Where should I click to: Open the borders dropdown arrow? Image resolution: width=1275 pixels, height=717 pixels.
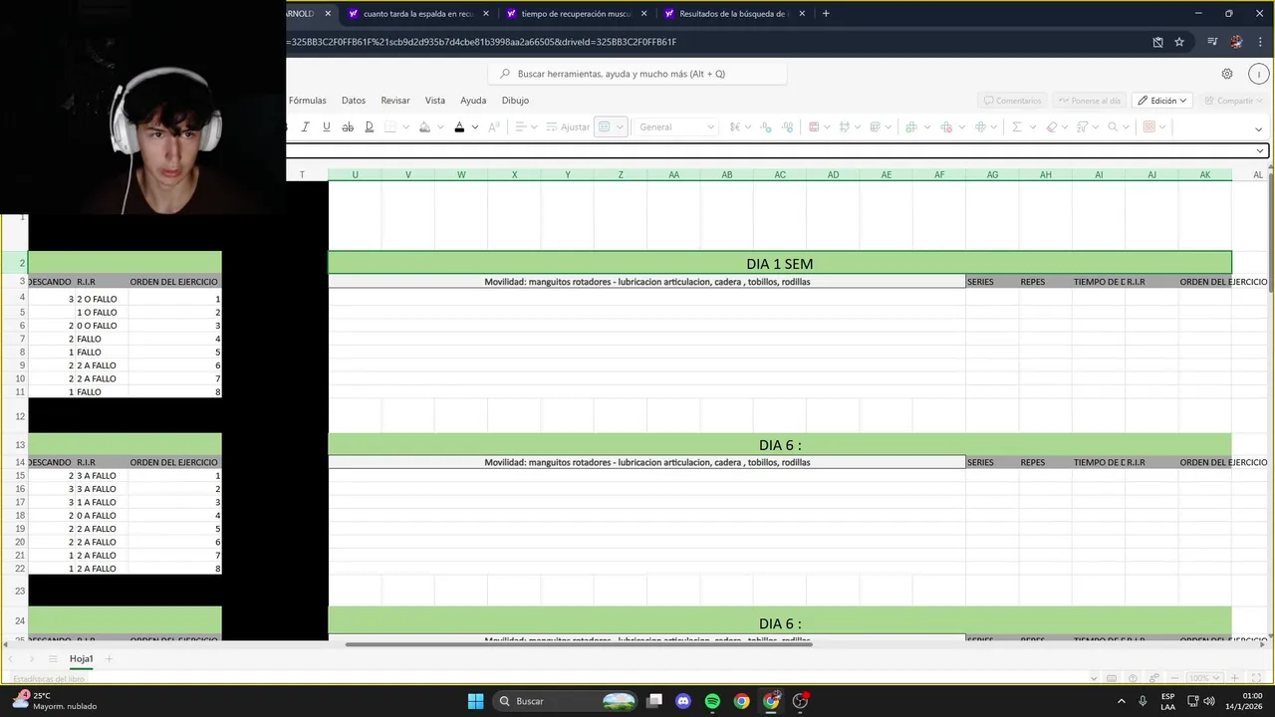[405, 127]
